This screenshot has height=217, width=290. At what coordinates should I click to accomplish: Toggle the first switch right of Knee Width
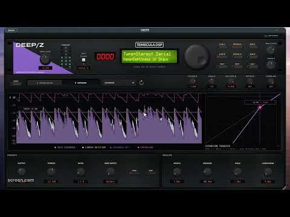(x=134, y=172)
